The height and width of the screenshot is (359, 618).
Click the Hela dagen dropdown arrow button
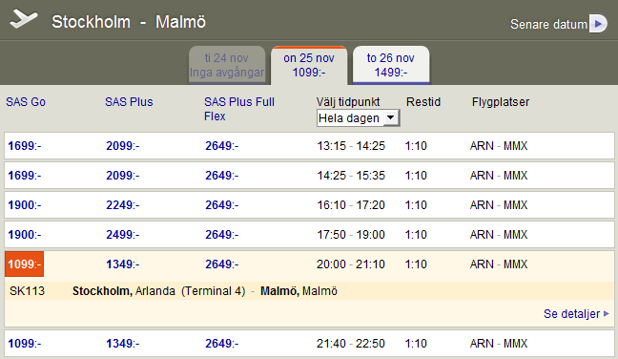tap(391, 117)
